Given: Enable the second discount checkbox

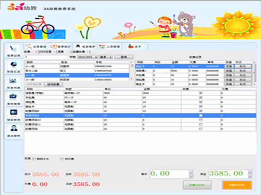Looking at the screenshot, I should coord(62,159).
